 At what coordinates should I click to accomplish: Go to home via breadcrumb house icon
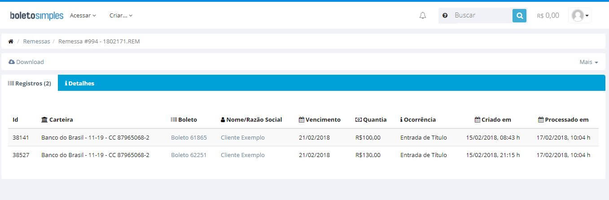11,41
